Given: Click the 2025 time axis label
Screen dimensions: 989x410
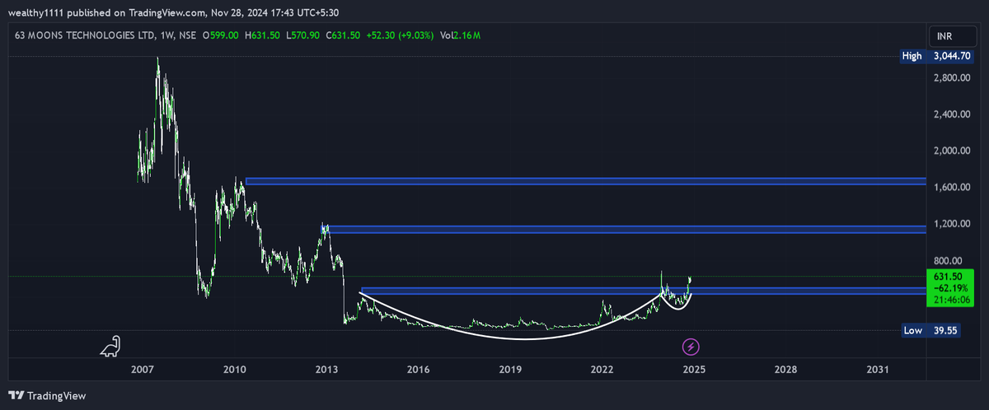Looking at the screenshot, I should 694,370.
